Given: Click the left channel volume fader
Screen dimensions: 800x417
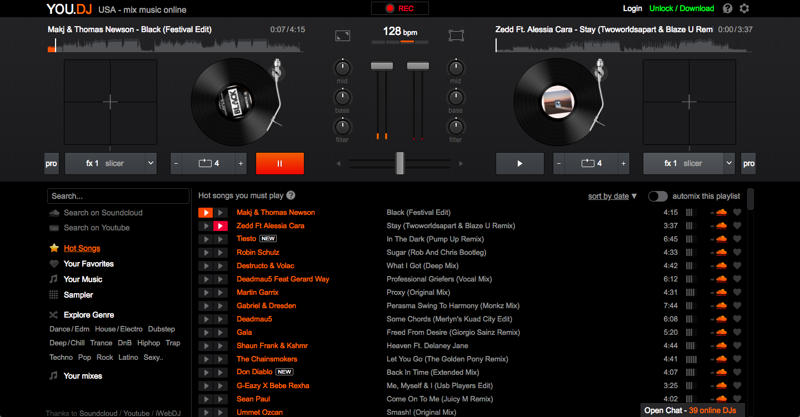Looking at the screenshot, I should point(382,66).
